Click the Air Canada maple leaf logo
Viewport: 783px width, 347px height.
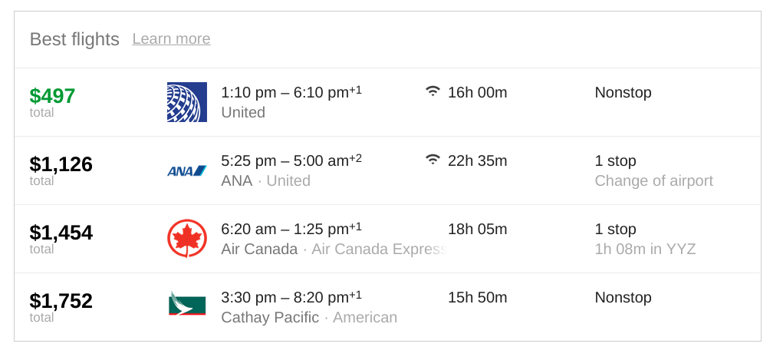(x=187, y=239)
